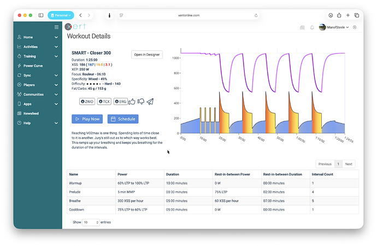This screenshot has width=377, height=246.
Task: Click the Play Now button
Action: 87,119
